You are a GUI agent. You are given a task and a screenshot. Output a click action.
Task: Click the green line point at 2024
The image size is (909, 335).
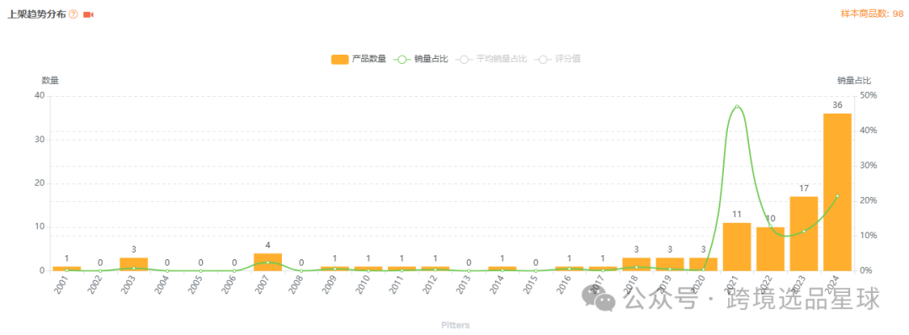pyautogui.click(x=837, y=196)
